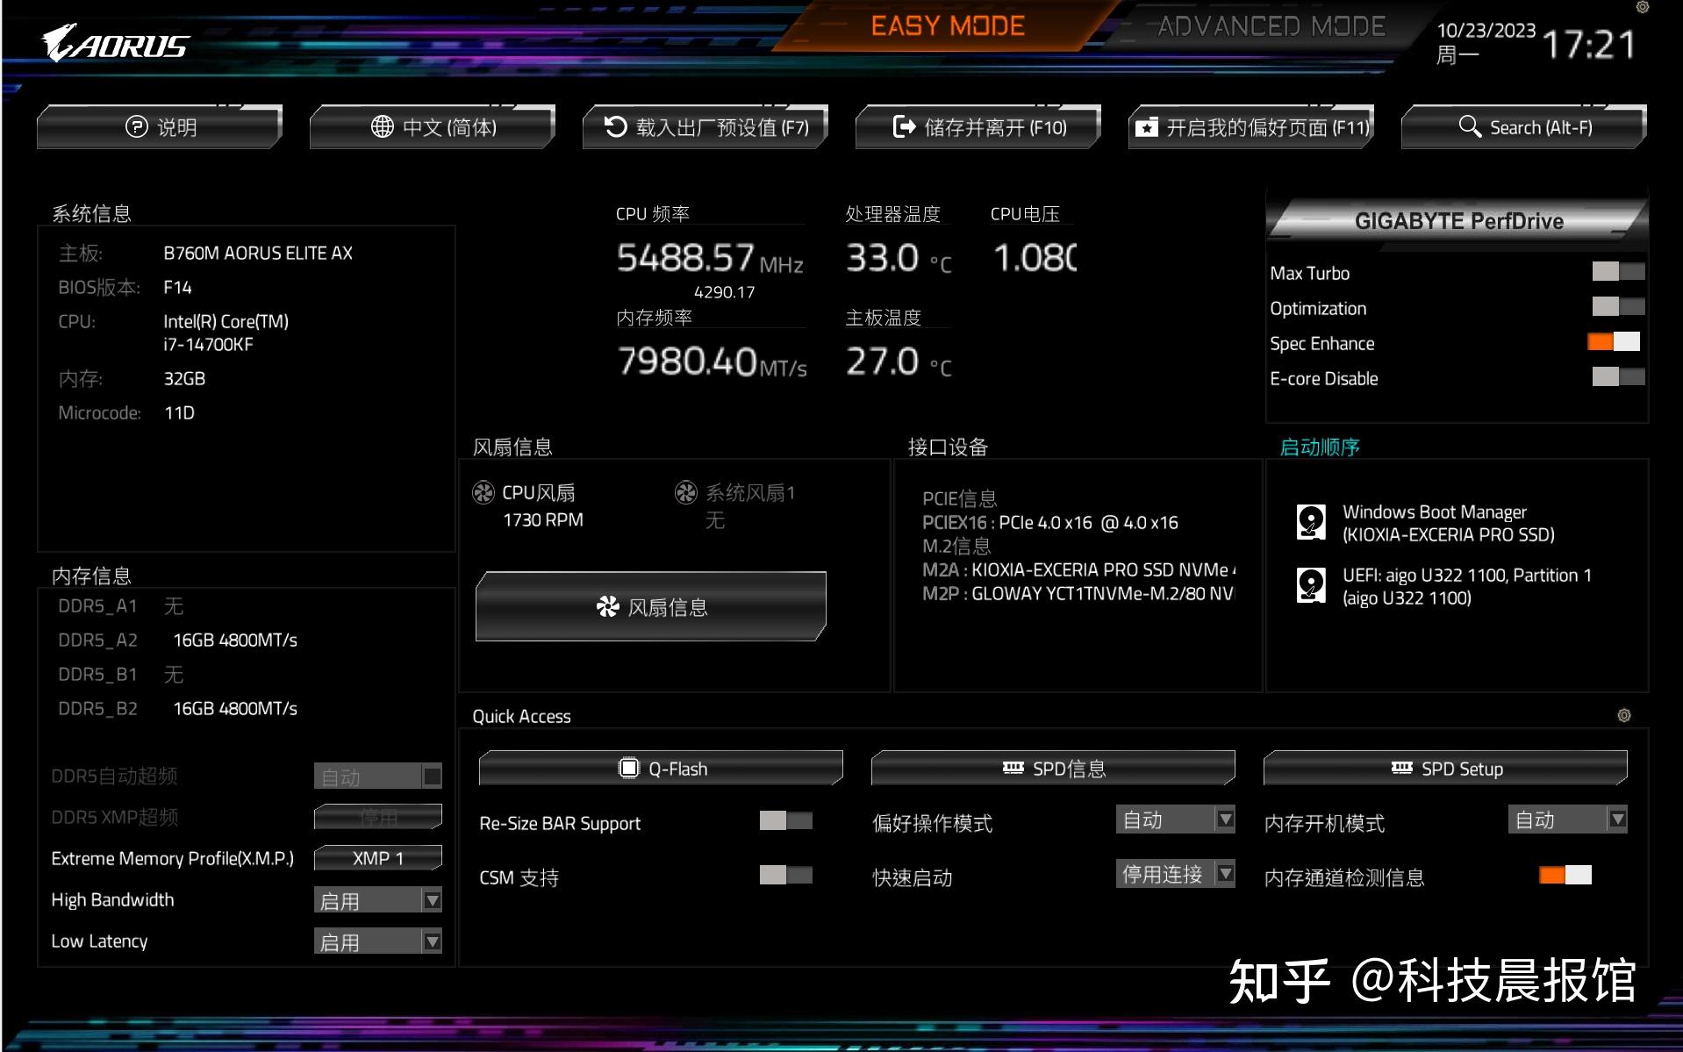Viewport: 1683px width, 1052px height.
Task: Click M2P GLOWAY device line
Action: click(1079, 594)
